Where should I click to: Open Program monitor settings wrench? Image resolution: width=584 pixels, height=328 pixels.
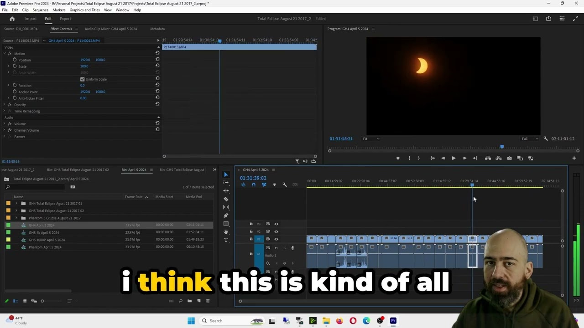point(546,138)
